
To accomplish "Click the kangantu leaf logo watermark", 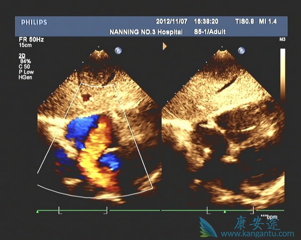I will 209,227.
